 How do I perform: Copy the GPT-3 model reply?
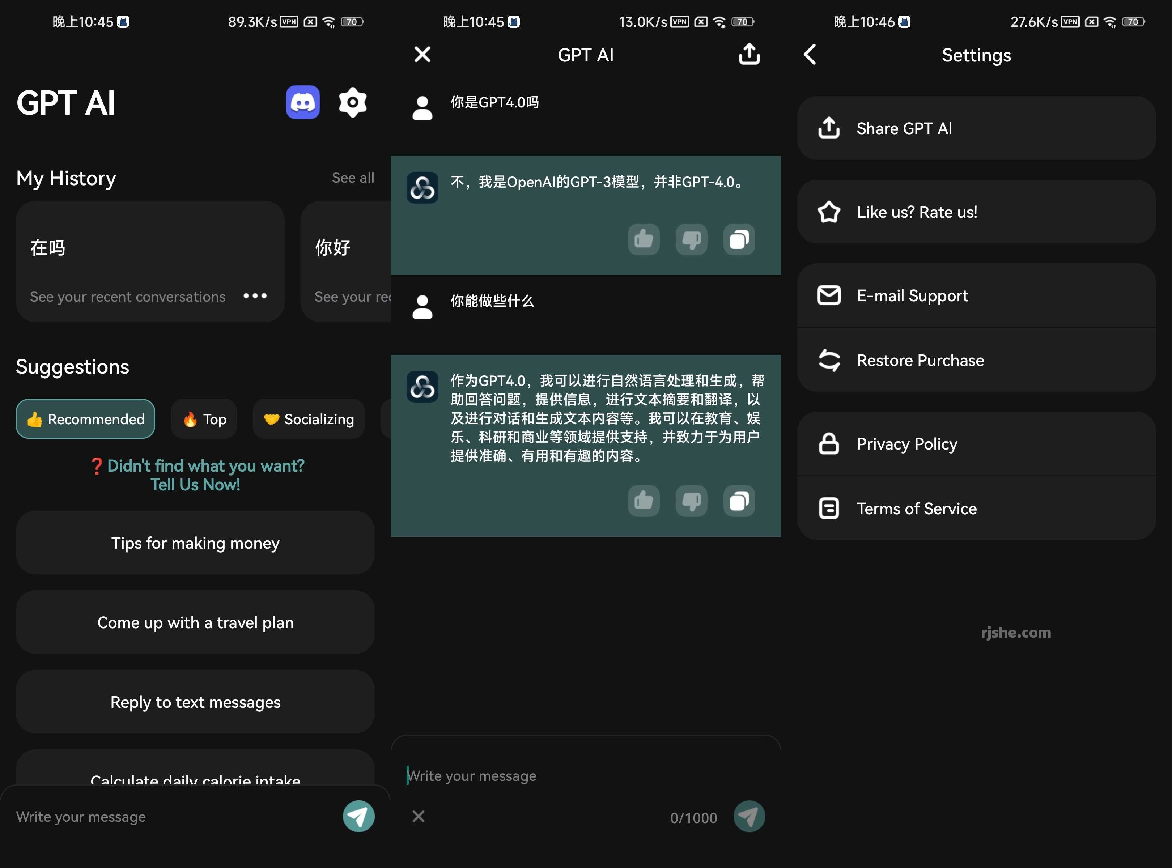click(739, 239)
